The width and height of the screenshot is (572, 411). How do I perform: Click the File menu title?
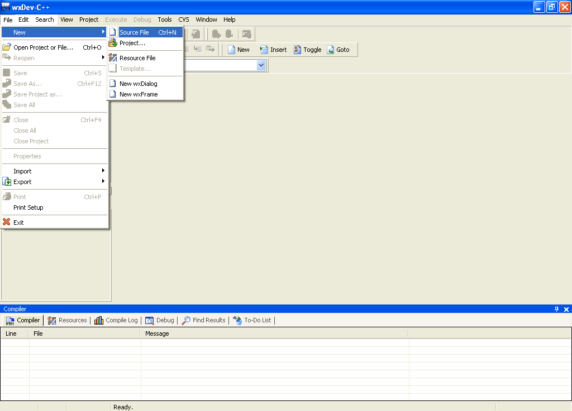(x=8, y=20)
